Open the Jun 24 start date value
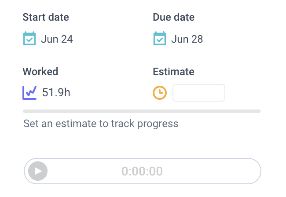The width and height of the screenshot is (286, 197). [x=57, y=39]
